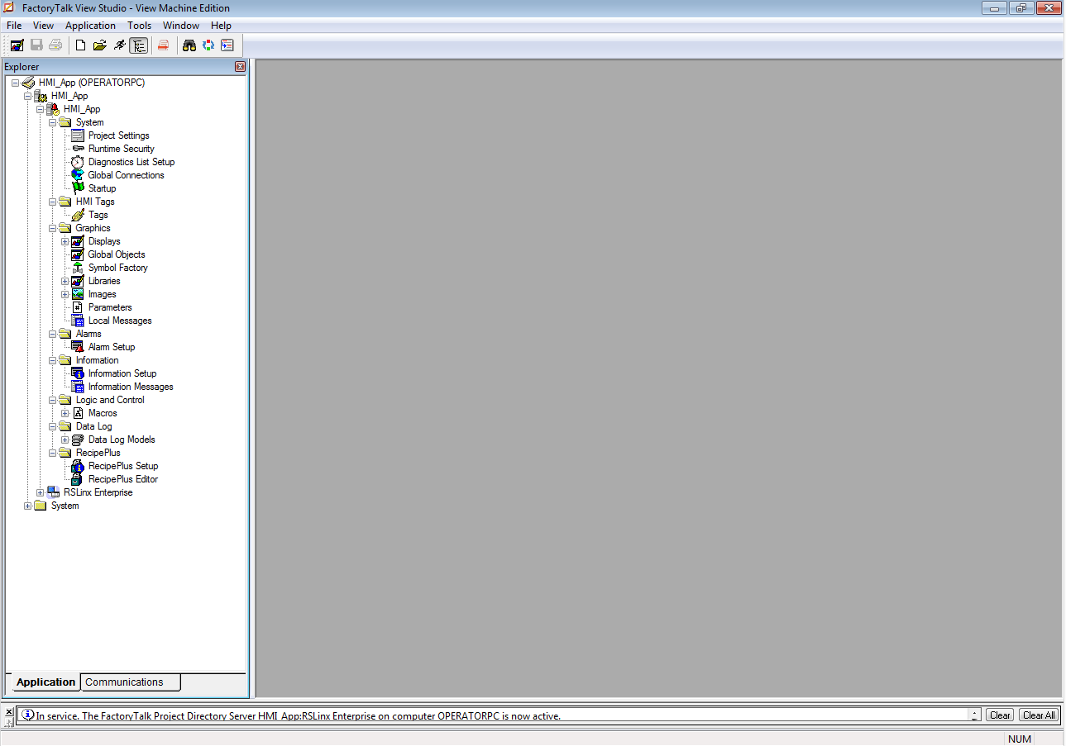Screen dimensions: 1066x746
Task: Open the Window menu
Action: (181, 26)
